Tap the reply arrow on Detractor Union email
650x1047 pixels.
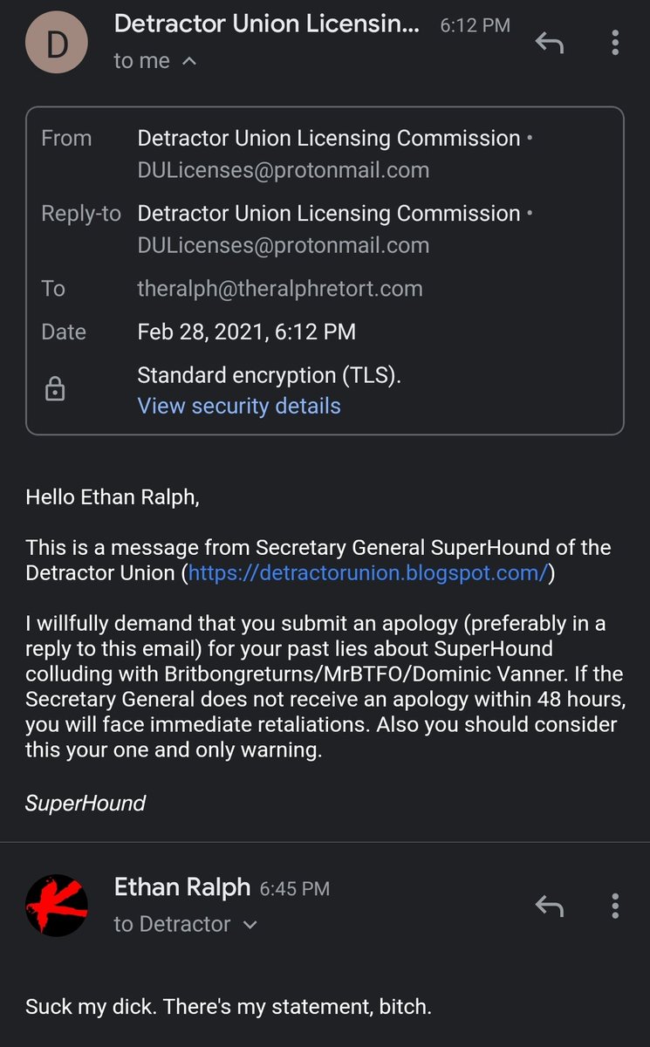click(549, 42)
